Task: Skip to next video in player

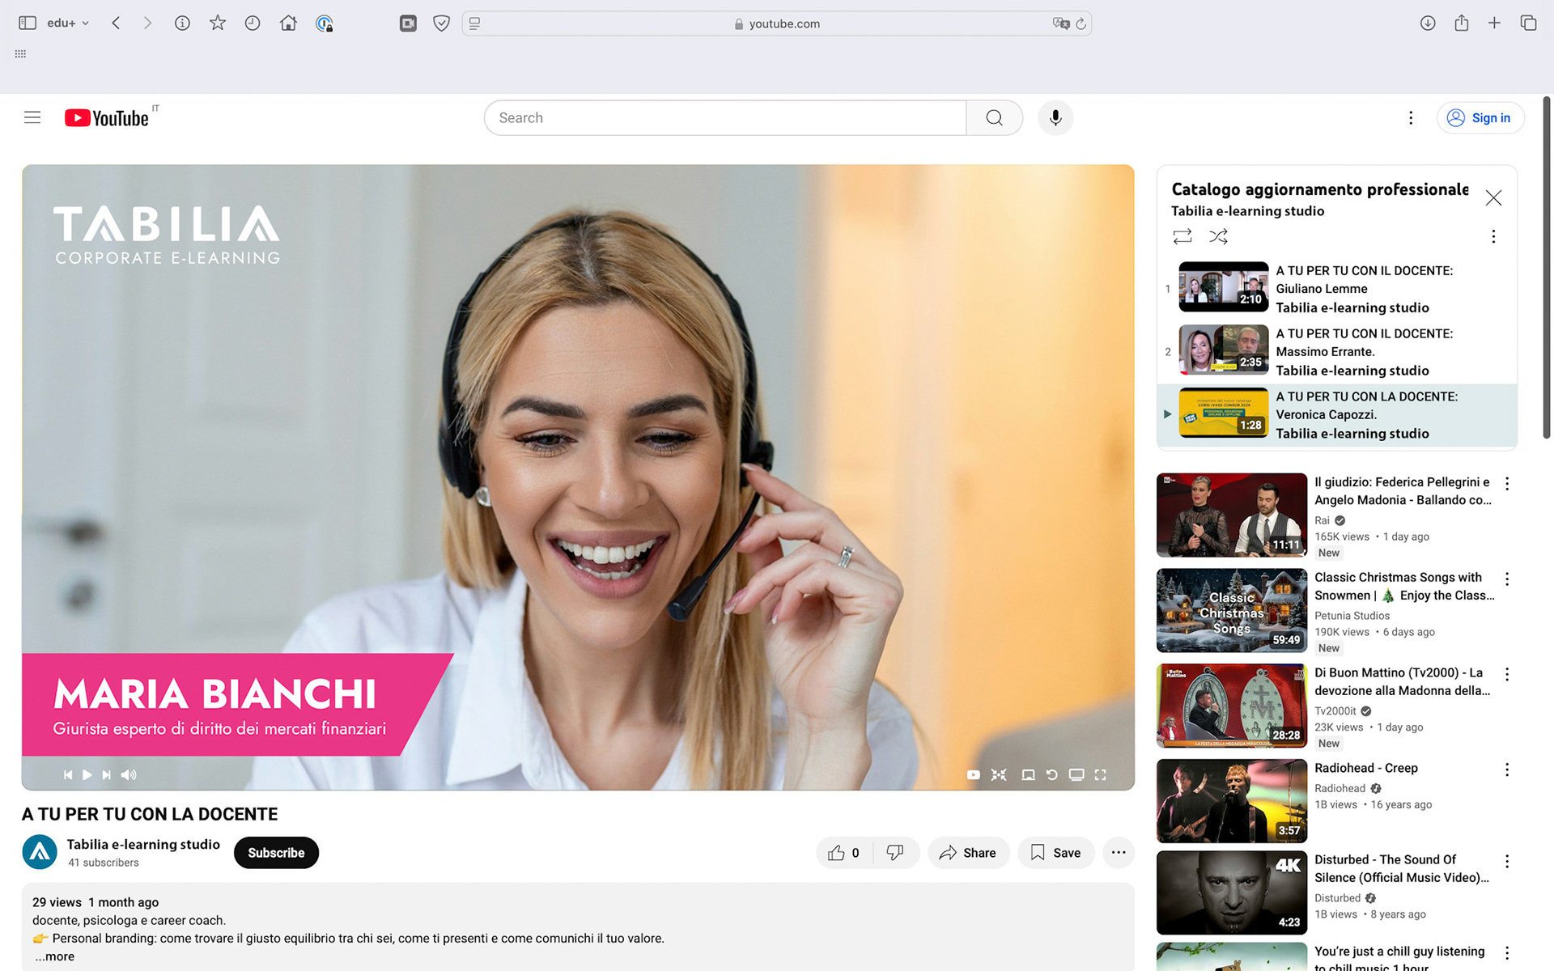Action: [x=107, y=774]
